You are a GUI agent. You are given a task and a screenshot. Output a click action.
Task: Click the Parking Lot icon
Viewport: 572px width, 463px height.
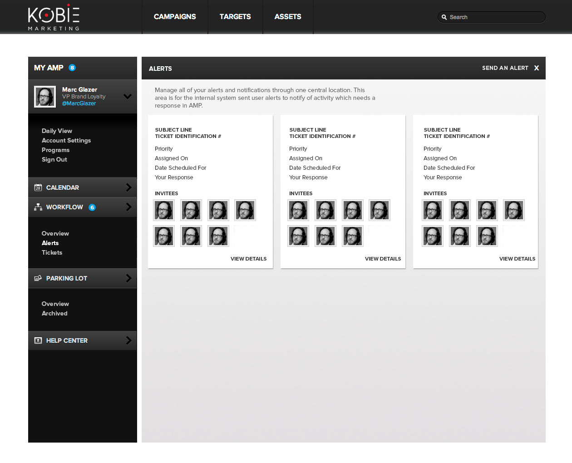(38, 278)
